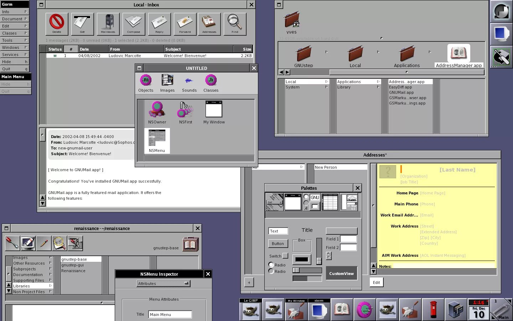Viewport: 513px width, 321px height.
Task: Click the pencil editor icon in renaissance toolbar
Action: [x=43, y=243]
